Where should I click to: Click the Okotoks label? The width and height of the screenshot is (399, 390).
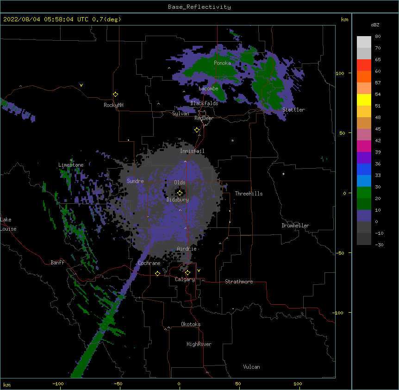tap(191, 324)
